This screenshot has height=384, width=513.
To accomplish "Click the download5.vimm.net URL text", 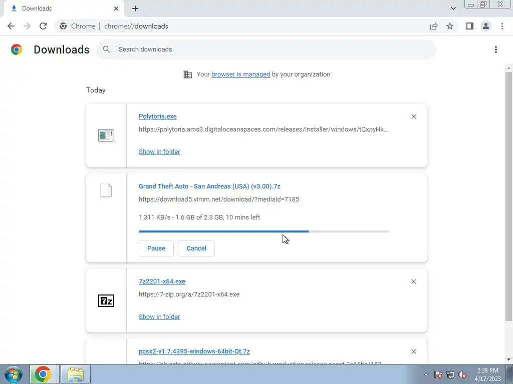I will coord(219,199).
